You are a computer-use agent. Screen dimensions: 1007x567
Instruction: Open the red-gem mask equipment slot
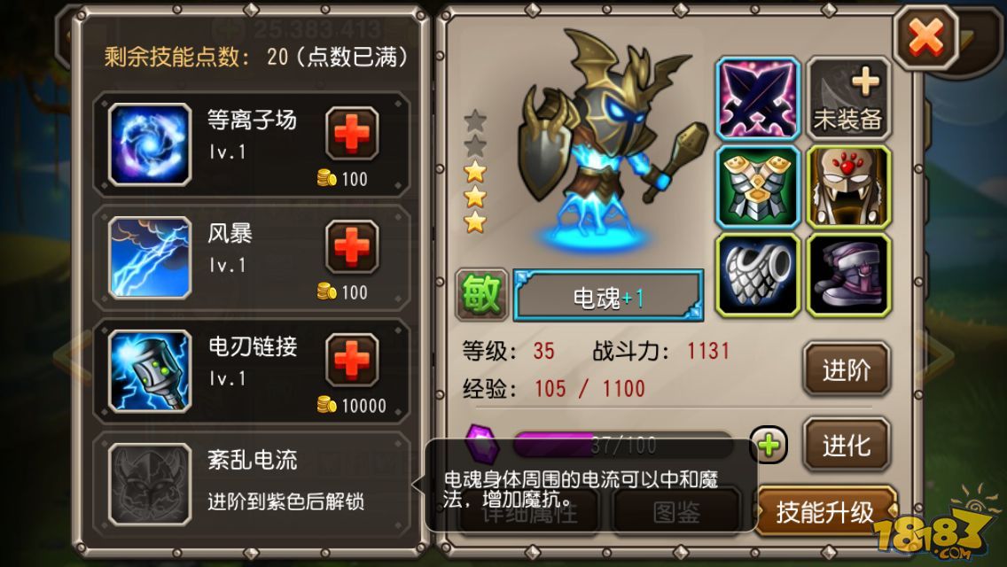click(848, 187)
